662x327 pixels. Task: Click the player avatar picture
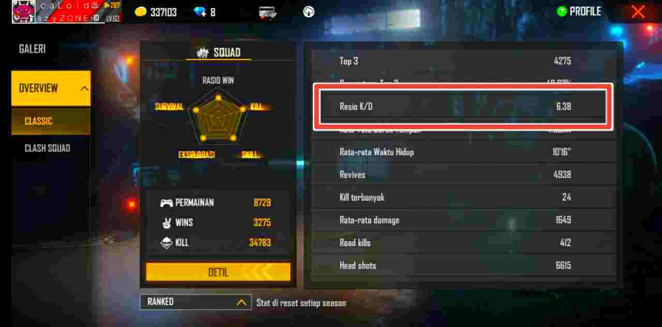point(24,11)
